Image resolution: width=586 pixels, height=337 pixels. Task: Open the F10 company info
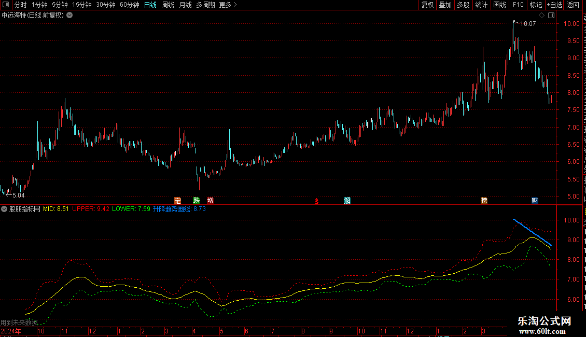tap(518, 5)
